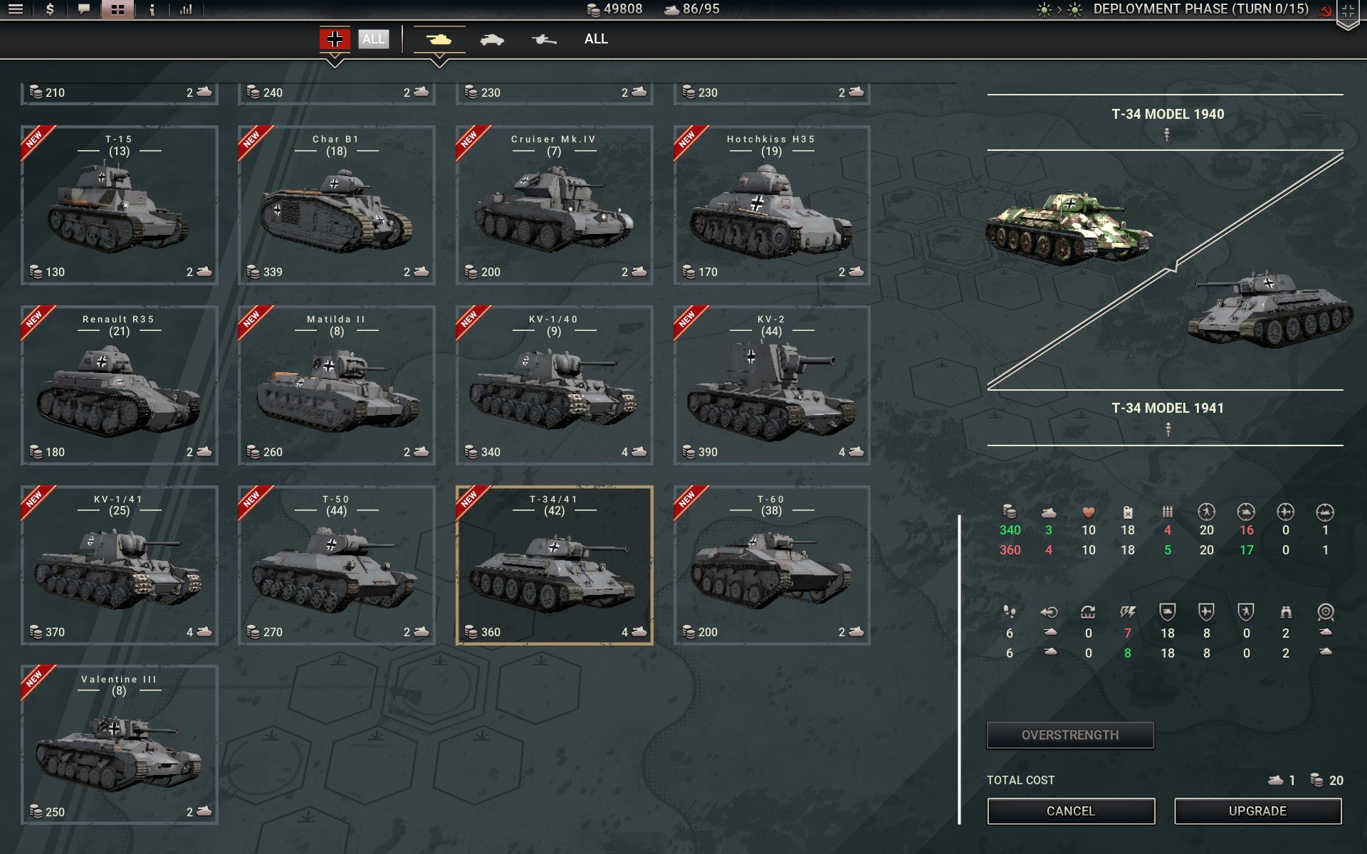Click the OVERSTRENGTH button

pyautogui.click(x=1070, y=735)
